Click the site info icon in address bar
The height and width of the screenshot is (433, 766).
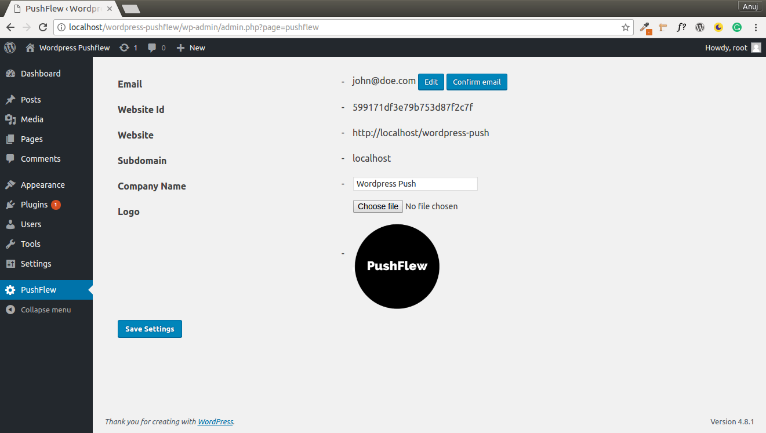(61, 27)
